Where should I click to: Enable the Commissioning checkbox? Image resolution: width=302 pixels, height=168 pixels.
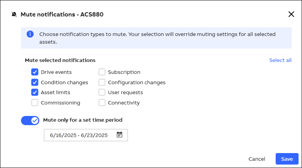(x=35, y=103)
